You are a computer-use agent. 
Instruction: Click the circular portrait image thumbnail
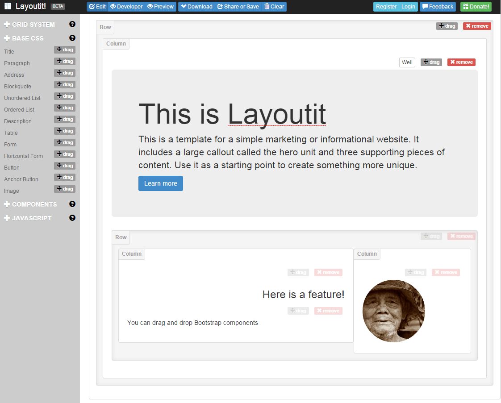click(394, 311)
